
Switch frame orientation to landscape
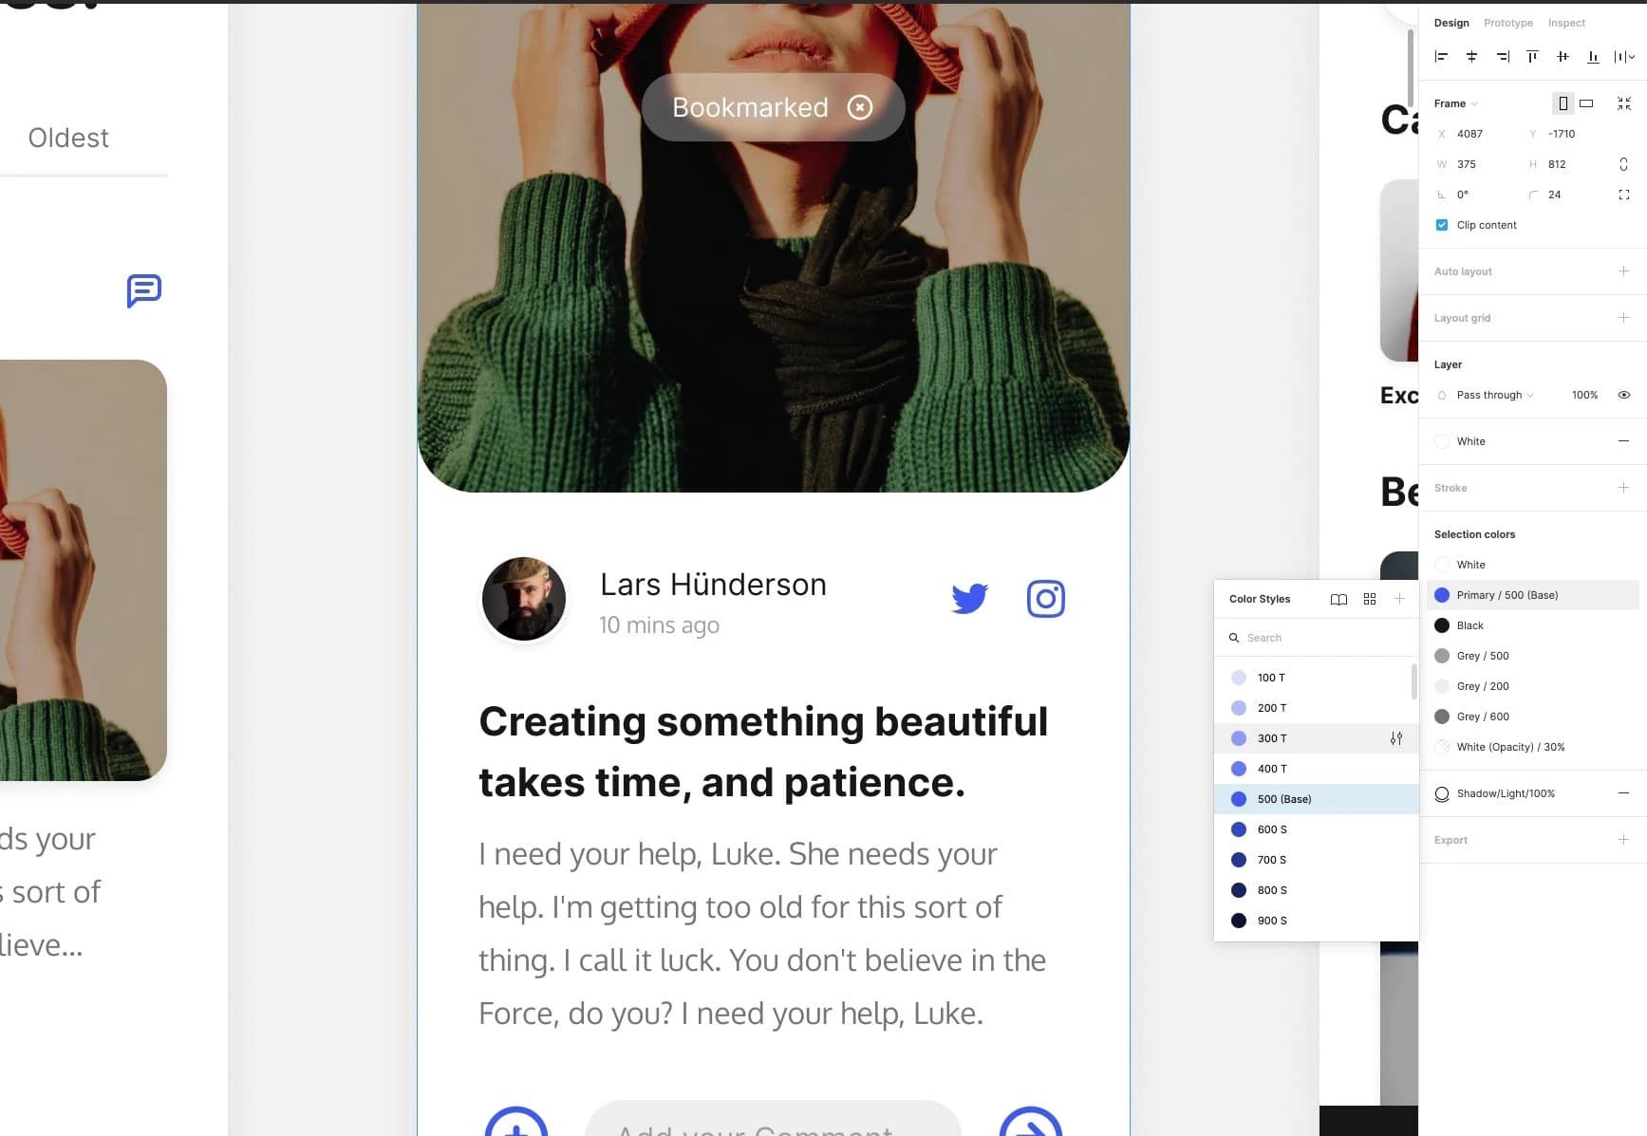[1584, 102]
